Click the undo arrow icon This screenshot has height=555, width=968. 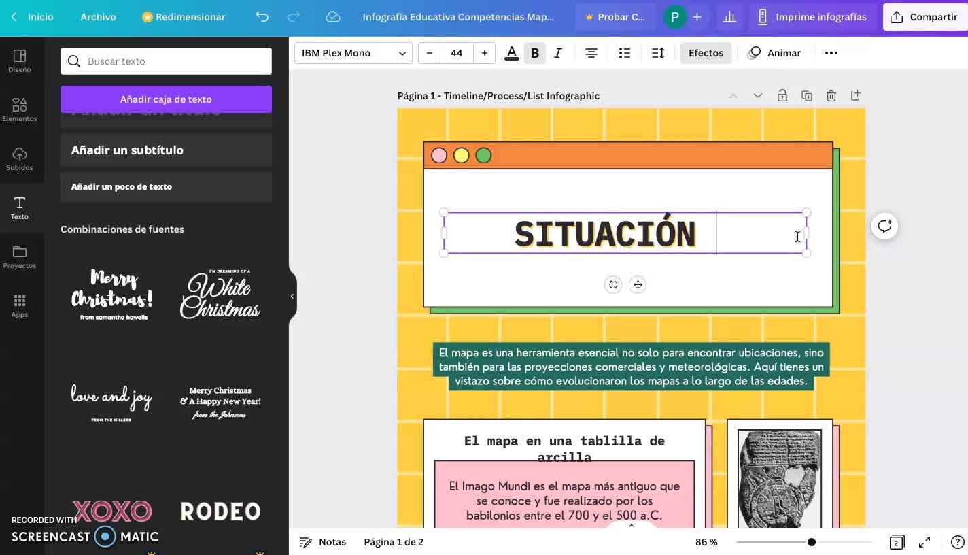point(262,17)
